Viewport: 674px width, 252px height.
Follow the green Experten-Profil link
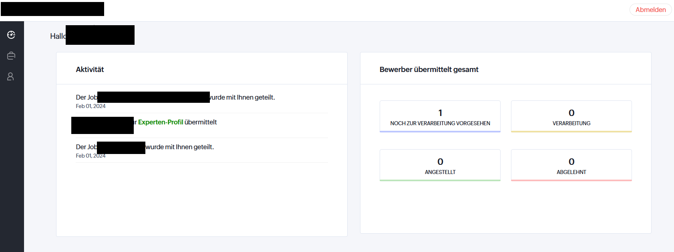tap(161, 122)
